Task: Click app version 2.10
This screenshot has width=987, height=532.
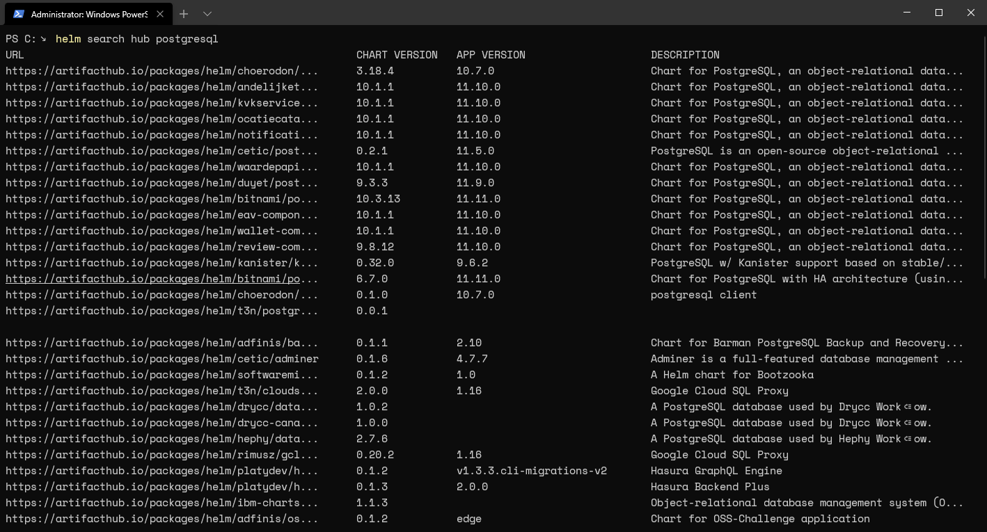Action: pos(469,343)
